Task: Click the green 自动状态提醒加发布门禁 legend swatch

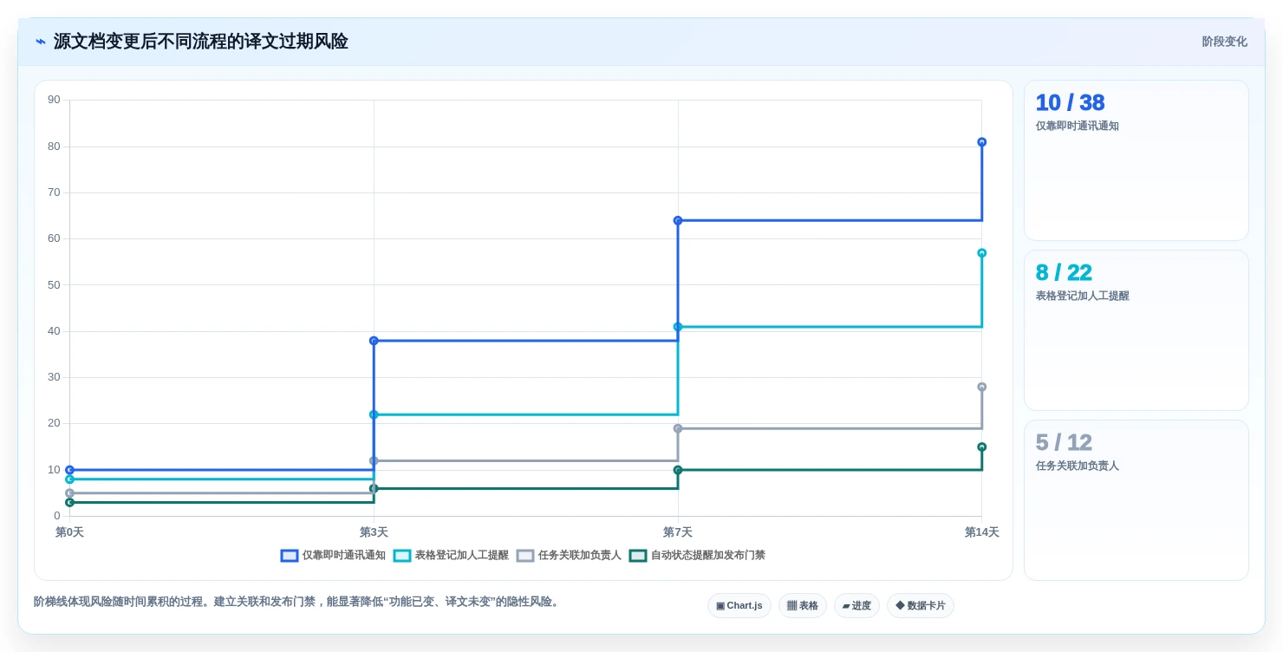Action: (x=638, y=556)
